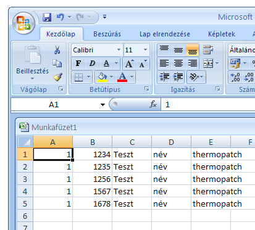Customize Quick Access Toolbar dropdown
Viewport: 255px width, 230px height.
pyautogui.click(x=104, y=17)
